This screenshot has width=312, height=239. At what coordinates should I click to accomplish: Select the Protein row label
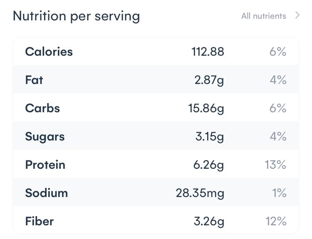45,165
